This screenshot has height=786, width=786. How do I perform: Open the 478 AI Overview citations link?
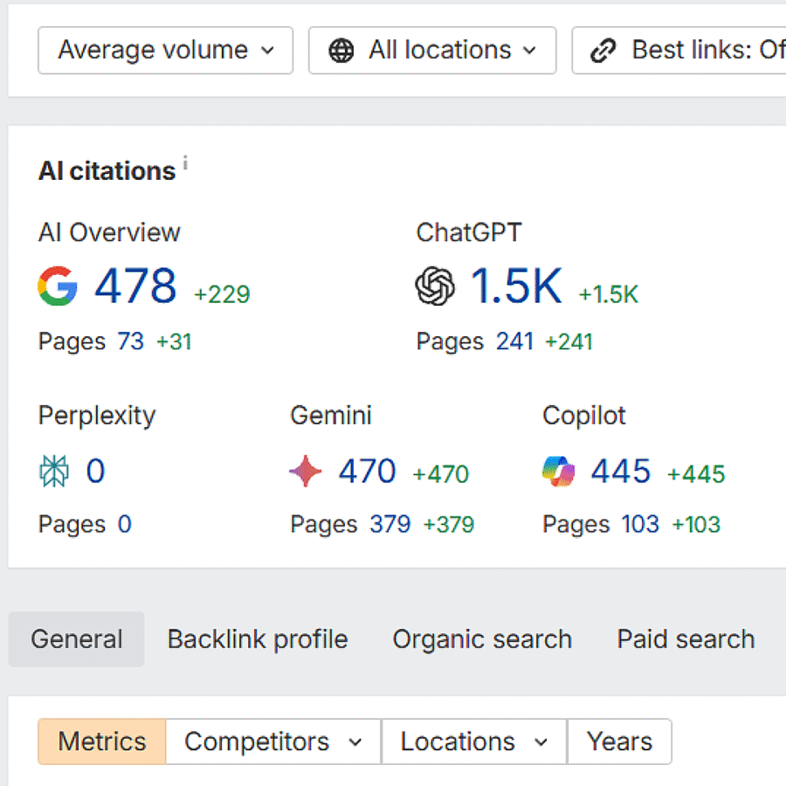[135, 286]
